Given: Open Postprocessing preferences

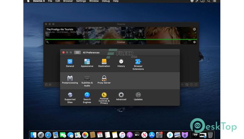Looking at the screenshot, I should click(70, 80).
